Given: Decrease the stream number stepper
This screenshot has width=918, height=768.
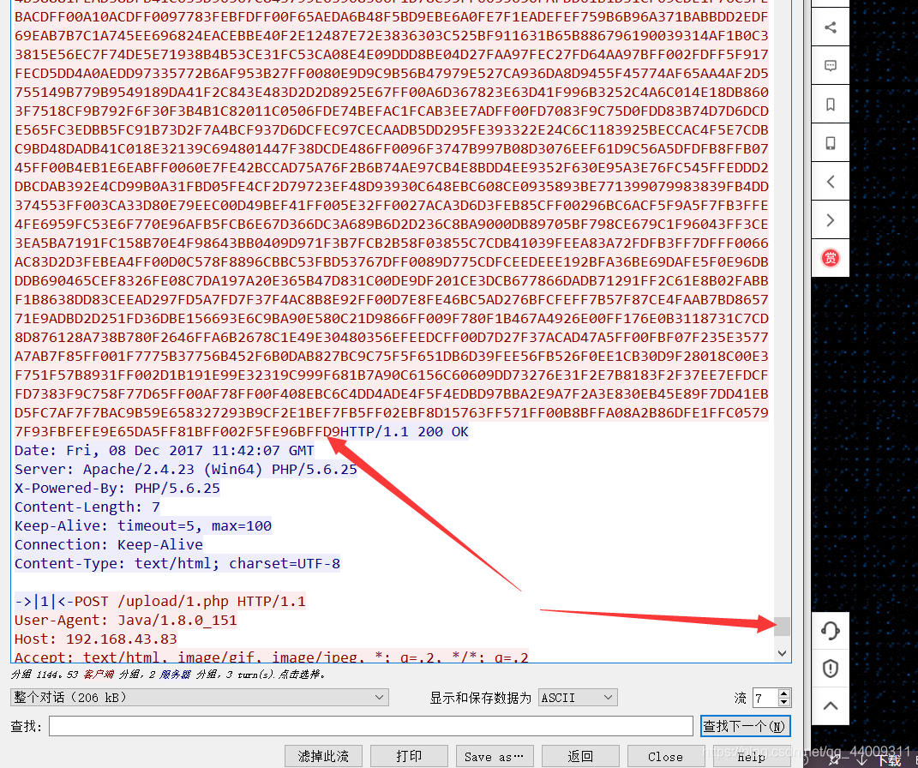Looking at the screenshot, I should [784, 701].
